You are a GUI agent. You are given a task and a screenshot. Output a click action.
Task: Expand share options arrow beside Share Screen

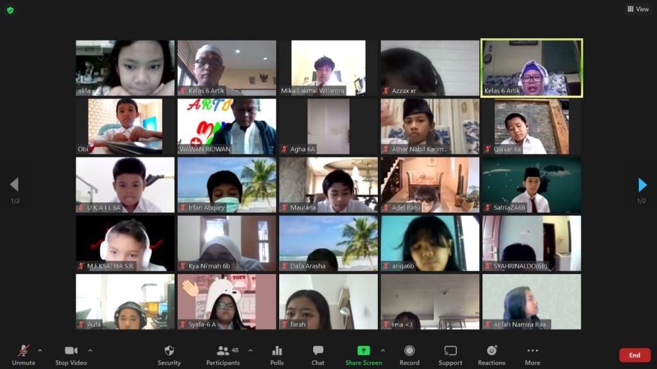click(382, 350)
